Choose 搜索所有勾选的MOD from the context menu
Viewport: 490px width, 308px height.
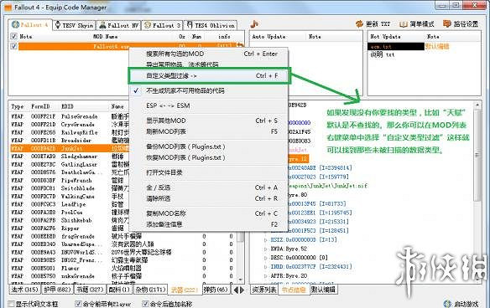pyautogui.click(x=208, y=54)
